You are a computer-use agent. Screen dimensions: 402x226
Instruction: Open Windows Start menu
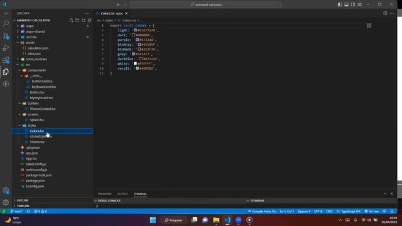click(153, 220)
